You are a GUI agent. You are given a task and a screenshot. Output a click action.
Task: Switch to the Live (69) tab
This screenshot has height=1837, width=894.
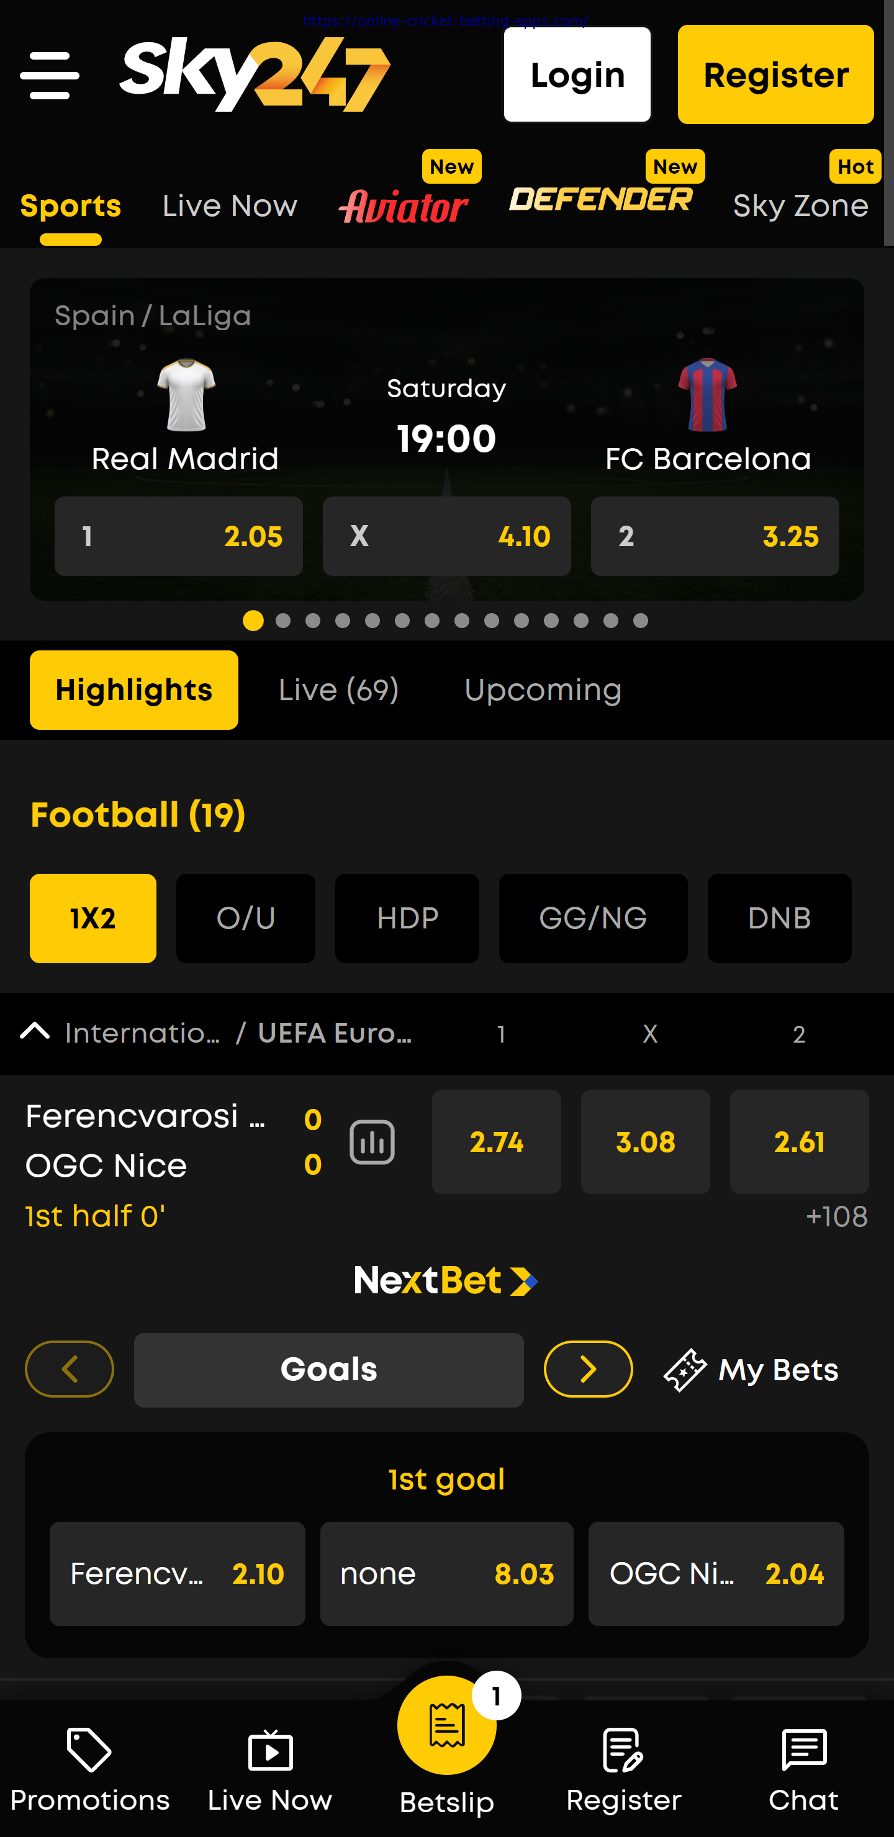[x=338, y=690]
